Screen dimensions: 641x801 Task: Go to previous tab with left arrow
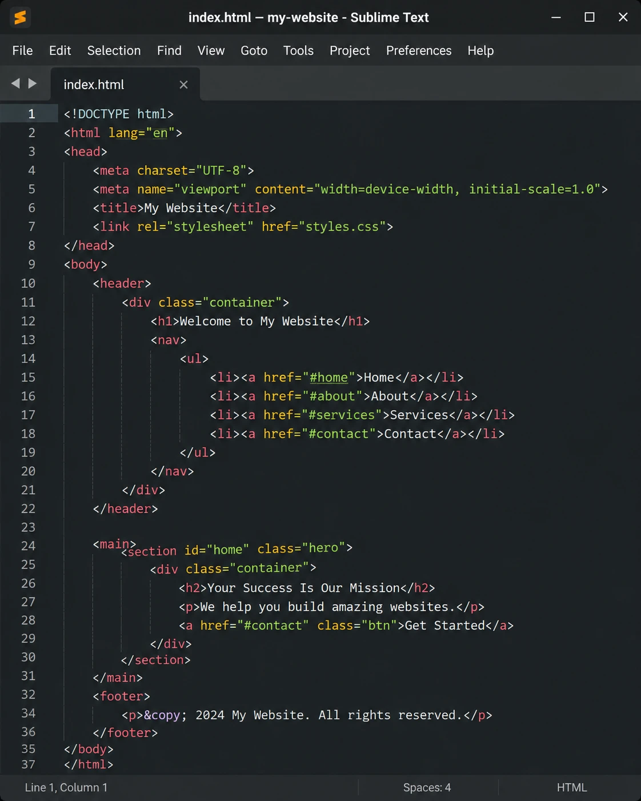pos(15,83)
